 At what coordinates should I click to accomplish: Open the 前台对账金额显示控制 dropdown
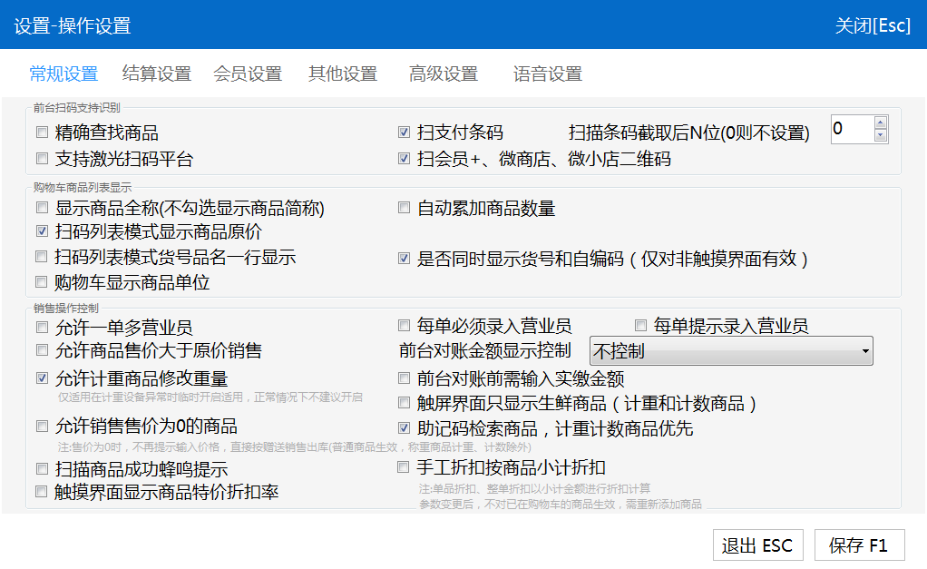pyautogui.click(x=731, y=350)
